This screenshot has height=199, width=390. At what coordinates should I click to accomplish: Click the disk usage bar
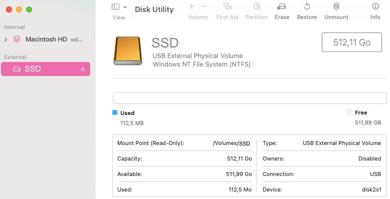pyautogui.click(x=250, y=98)
